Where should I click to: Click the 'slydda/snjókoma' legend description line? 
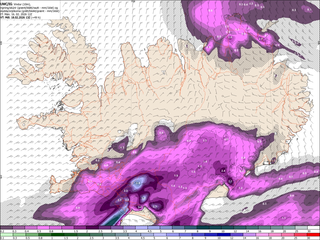tap(30, 11)
